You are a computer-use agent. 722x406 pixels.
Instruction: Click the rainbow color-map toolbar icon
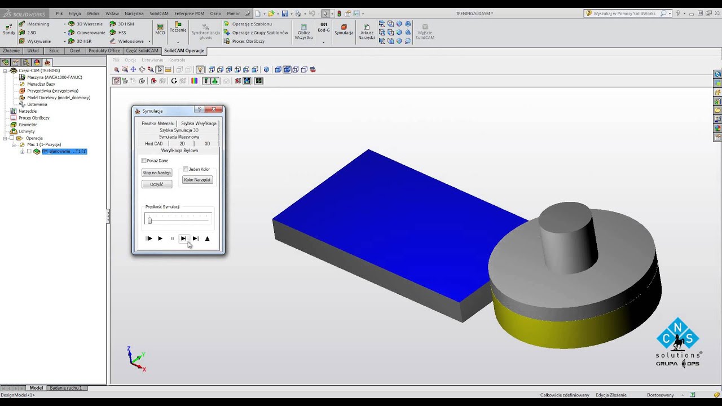[x=195, y=81]
